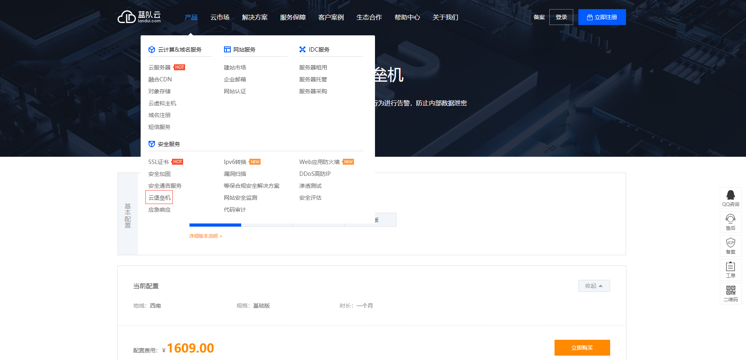The height and width of the screenshot is (360, 746).
Task: Click the 云计算&域名服务 cube icon
Action: pos(152,49)
